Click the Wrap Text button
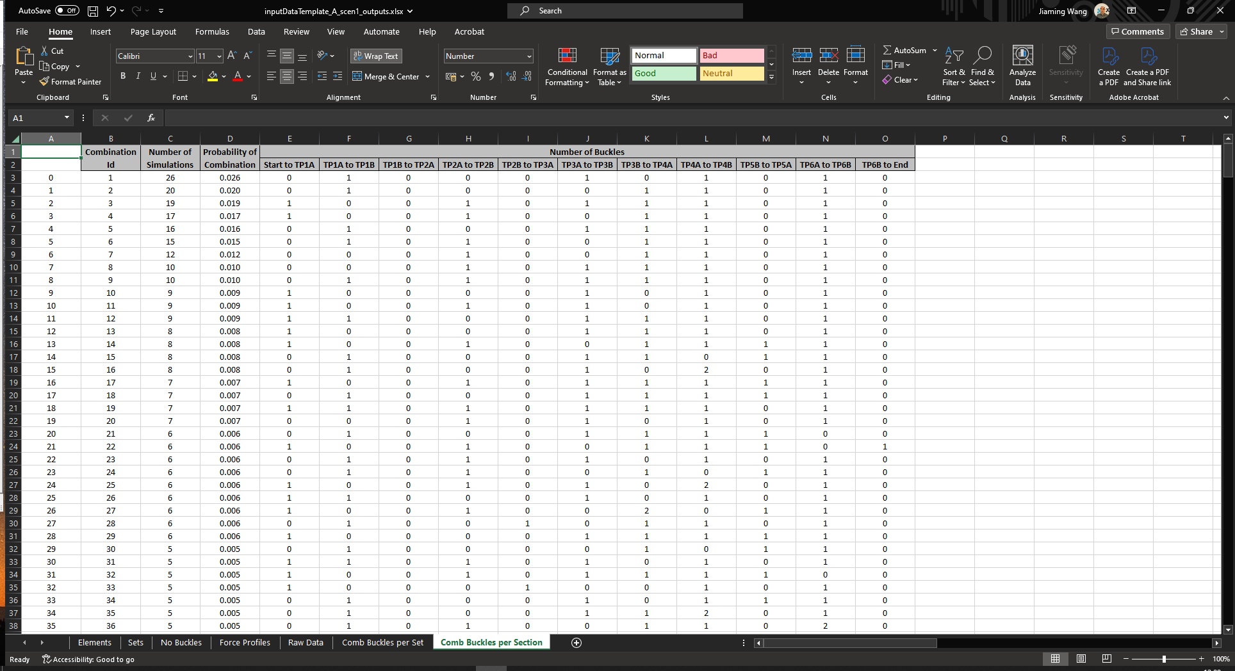This screenshot has height=671, width=1235. coord(376,56)
